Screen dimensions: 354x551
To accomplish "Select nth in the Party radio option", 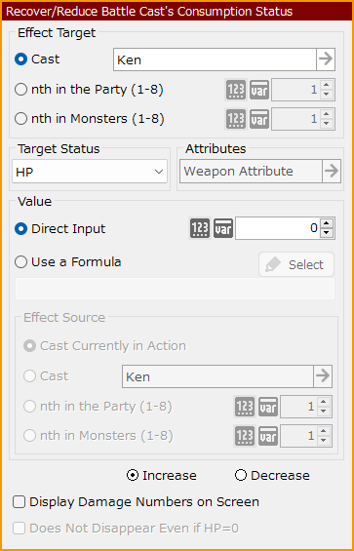I will [x=20, y=90].
